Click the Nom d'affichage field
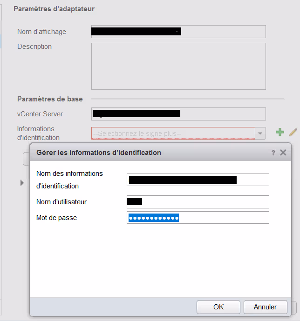Screen dimensions: 300x321 pyautogui.click(x=178, y=32)
